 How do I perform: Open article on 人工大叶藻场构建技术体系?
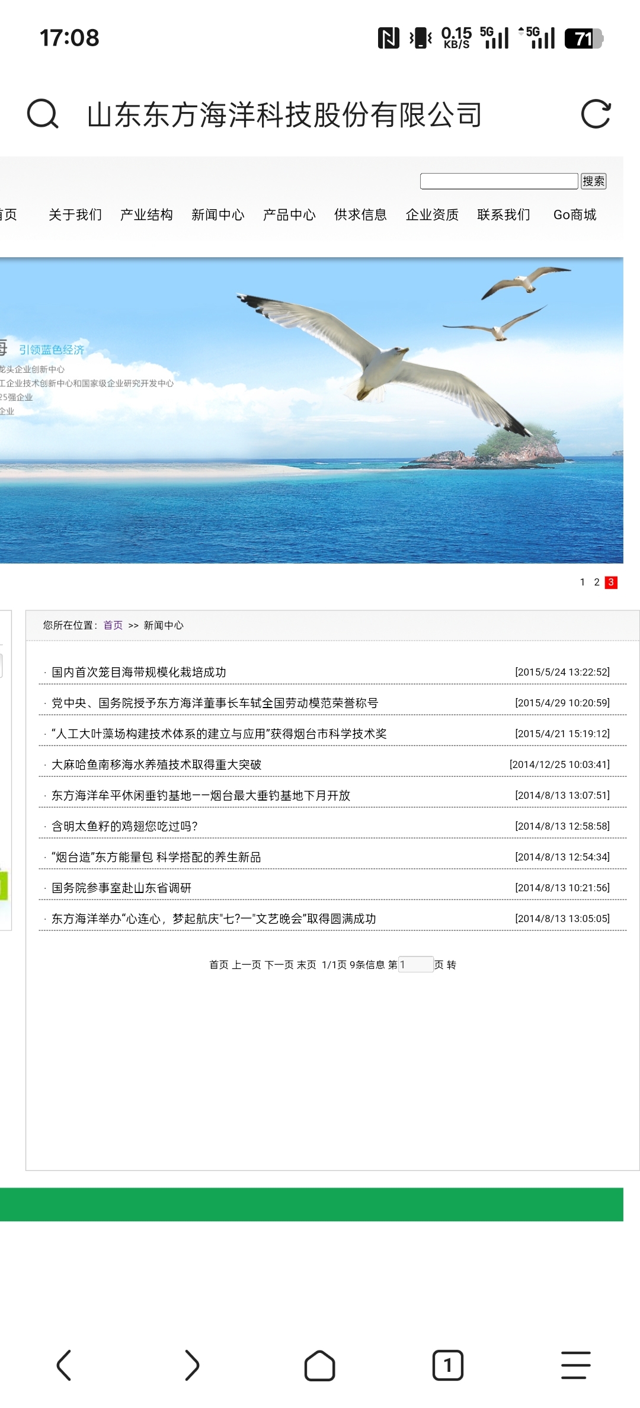tap(219, 734)
